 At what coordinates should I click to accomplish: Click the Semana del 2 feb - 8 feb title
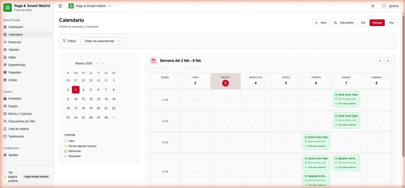tap(180, 61)
